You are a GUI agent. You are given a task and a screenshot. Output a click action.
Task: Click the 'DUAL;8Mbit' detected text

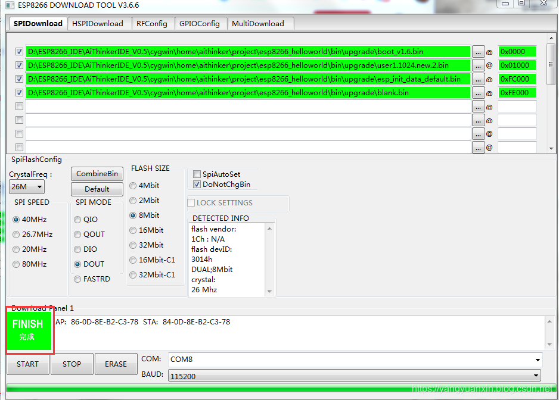(x=212, y=269)
